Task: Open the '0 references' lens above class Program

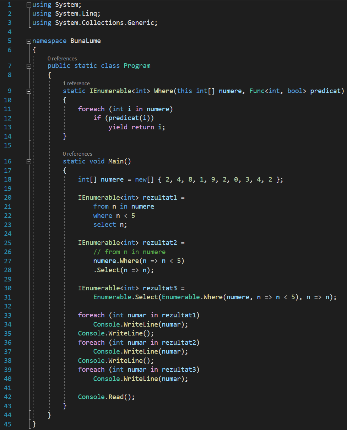Action: pos(62,58)
